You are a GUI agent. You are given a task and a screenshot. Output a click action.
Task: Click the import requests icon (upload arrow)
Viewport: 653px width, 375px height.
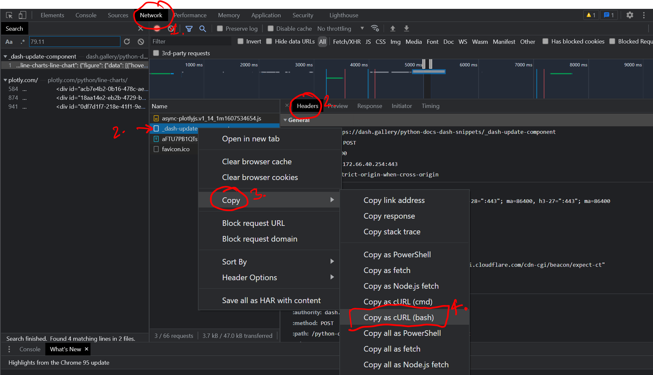coord(392,29)
